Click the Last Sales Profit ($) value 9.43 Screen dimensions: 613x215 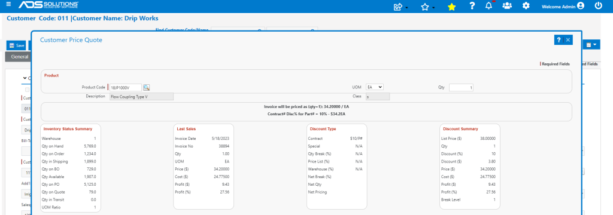pyautogui.click(x=226, y=184)
